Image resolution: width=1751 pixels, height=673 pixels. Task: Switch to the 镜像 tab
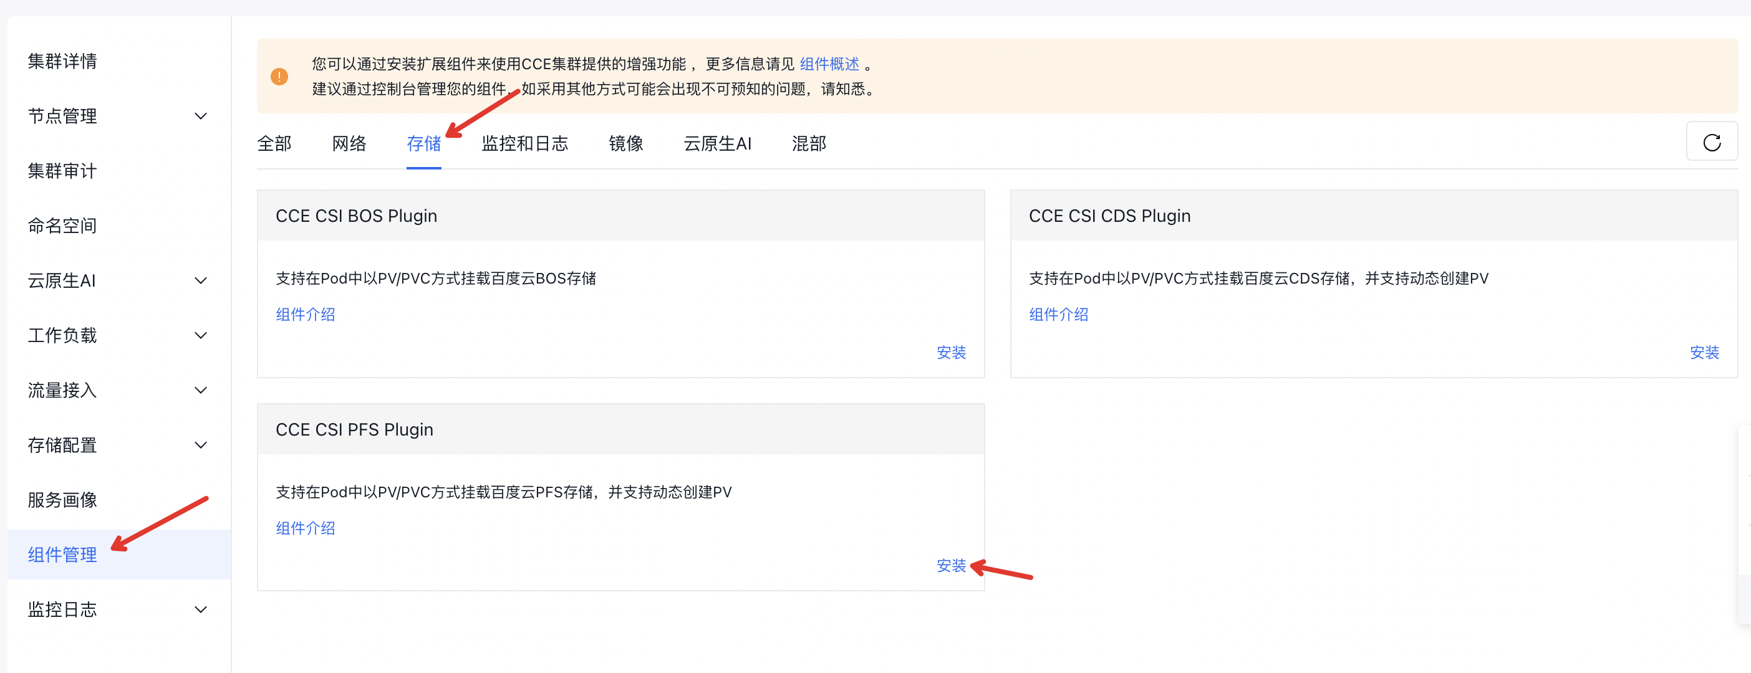tap(625, 143)
